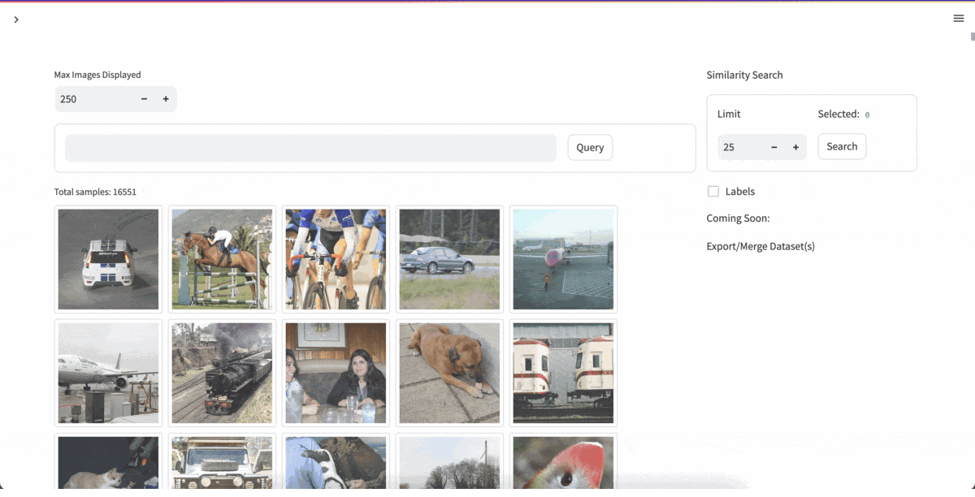Increase Max Images Displayed with plus

coord(166,99)
